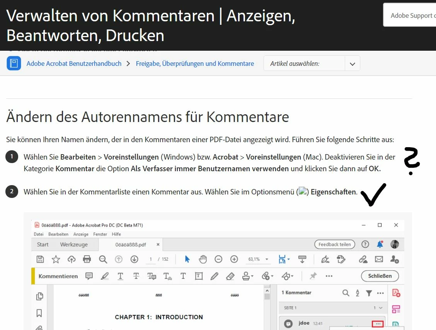
Task: Switch to the Werkzeuge tab
Action: pyautogui.click(x=74, y=244)
